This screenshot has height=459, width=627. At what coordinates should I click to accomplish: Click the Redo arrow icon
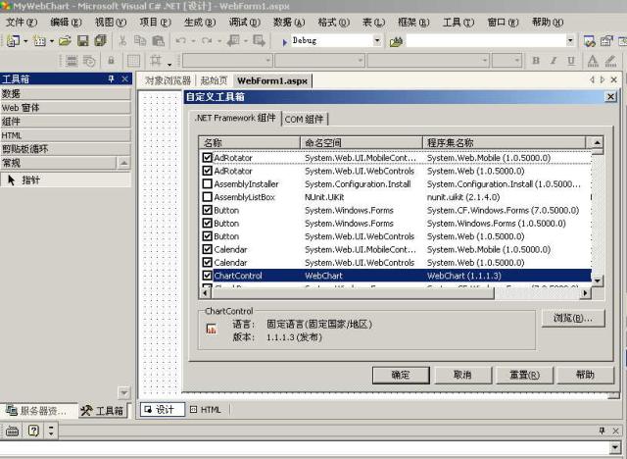[x=207, y=41]
